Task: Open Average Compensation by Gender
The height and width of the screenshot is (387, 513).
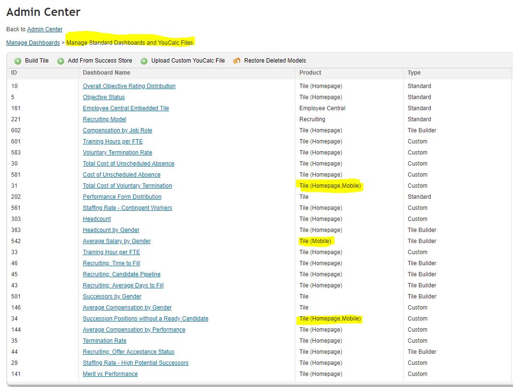Action: click(127, 308)
